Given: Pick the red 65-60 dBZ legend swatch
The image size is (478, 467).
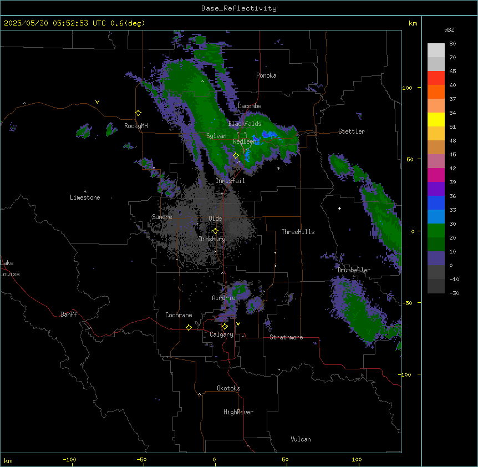Looking at the screenshot, I should [436, 78].
